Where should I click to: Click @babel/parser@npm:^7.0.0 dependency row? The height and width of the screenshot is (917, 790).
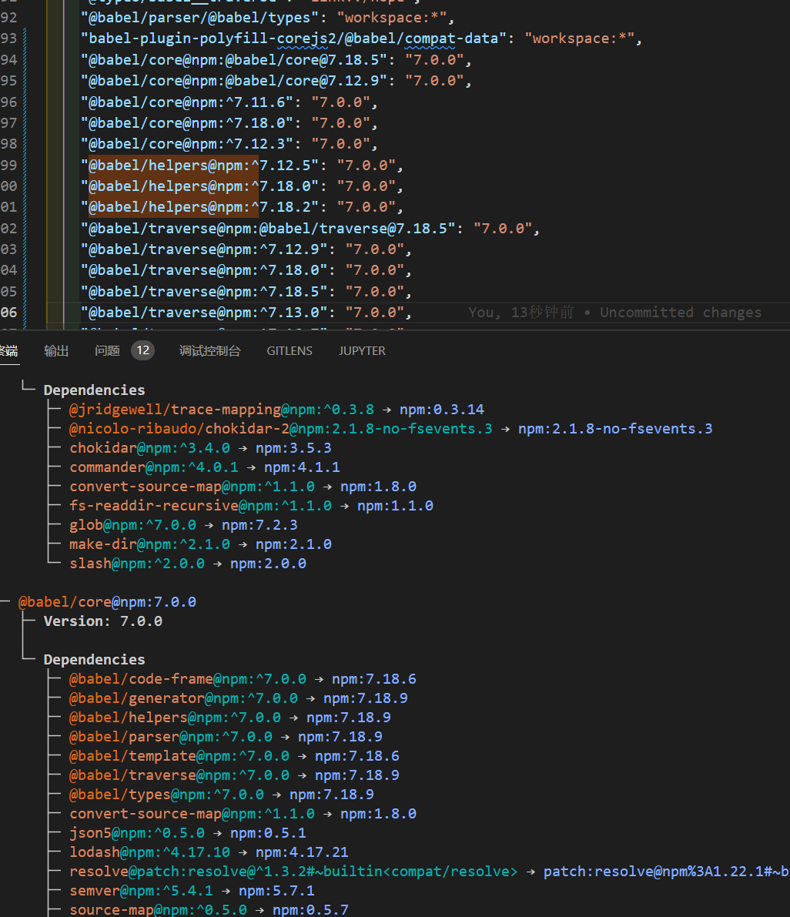click(226, 737)
